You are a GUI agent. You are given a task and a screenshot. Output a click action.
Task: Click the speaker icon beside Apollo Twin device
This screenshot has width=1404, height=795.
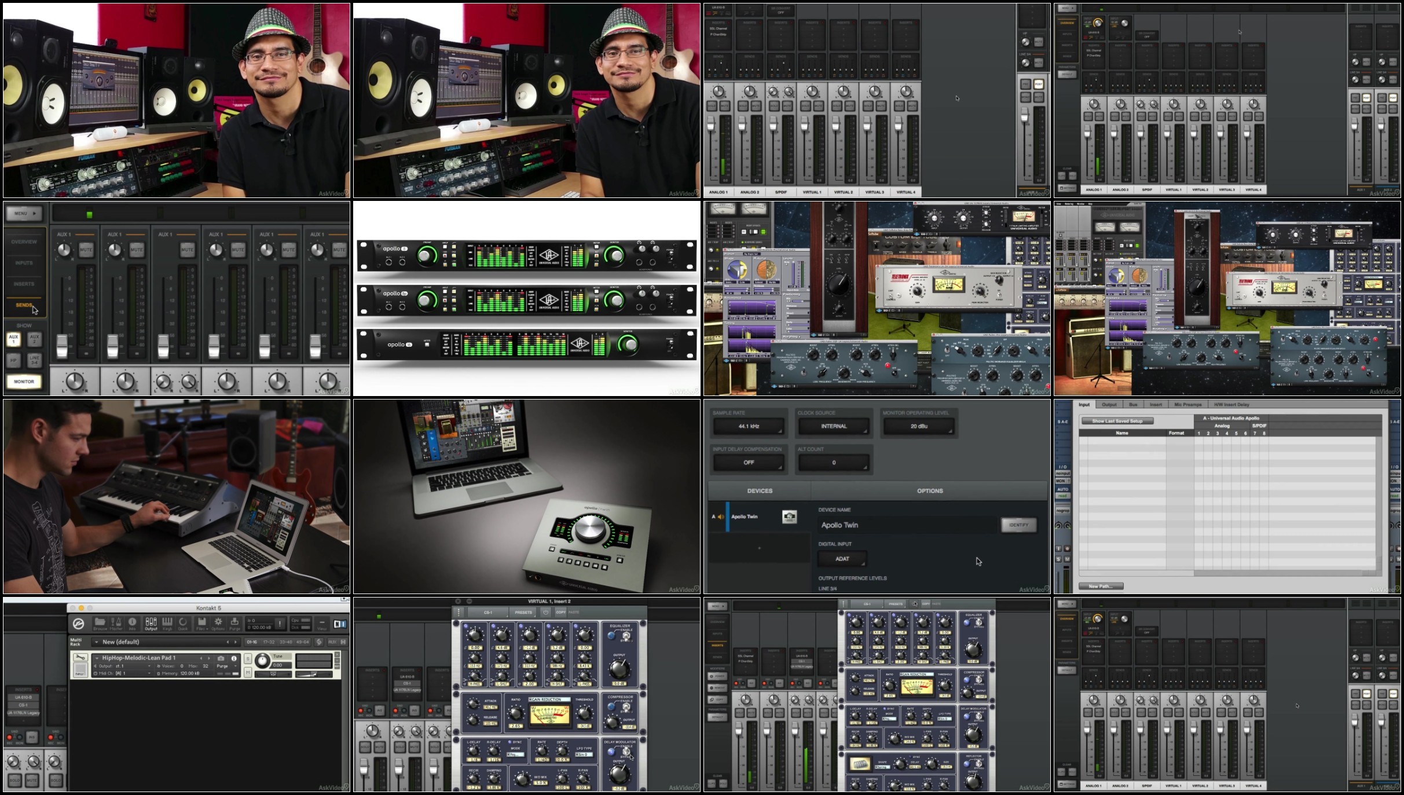click(721, 516)
